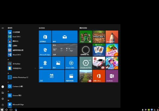Open the app listed just above Word 2013
The height and width of the screenshot is (111, 159).
coord(22,50)
